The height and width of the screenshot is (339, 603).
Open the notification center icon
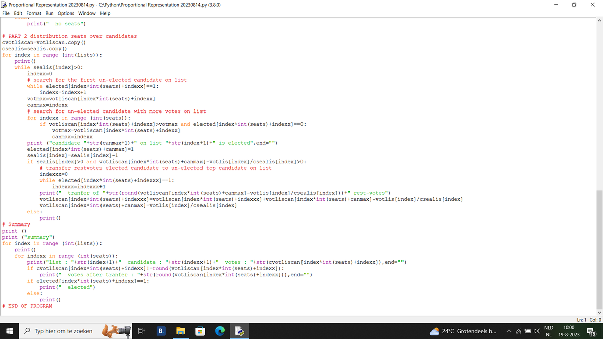coord(592,331)
